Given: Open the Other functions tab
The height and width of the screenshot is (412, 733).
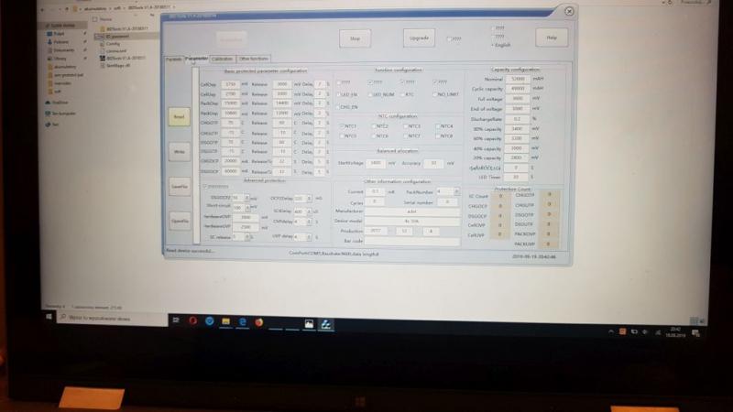Looking at the screenshot, I should pyautogui.click(x=254, y=59).
